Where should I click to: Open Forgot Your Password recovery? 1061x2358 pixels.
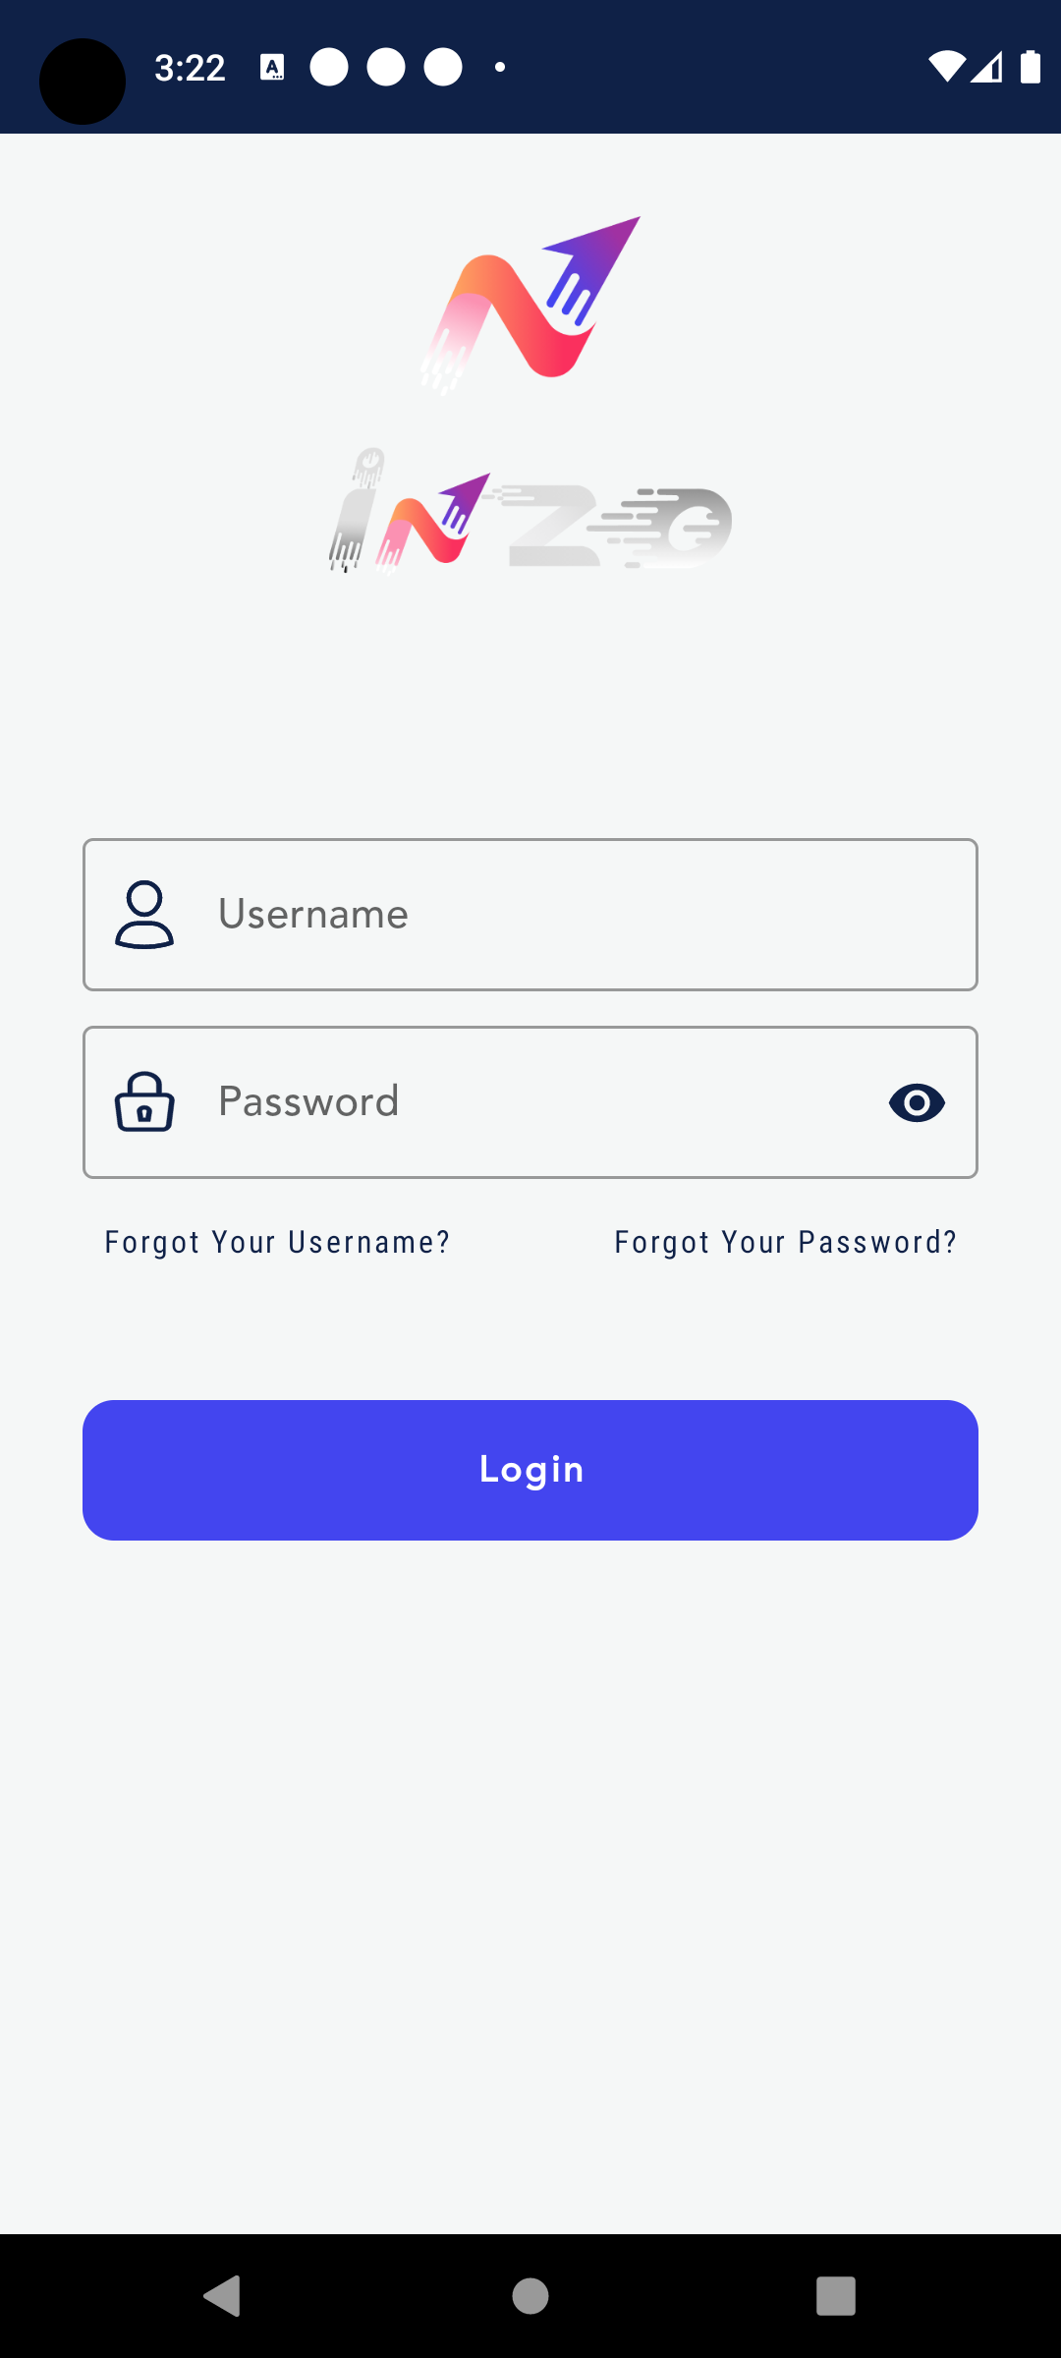click(785, 1242)
